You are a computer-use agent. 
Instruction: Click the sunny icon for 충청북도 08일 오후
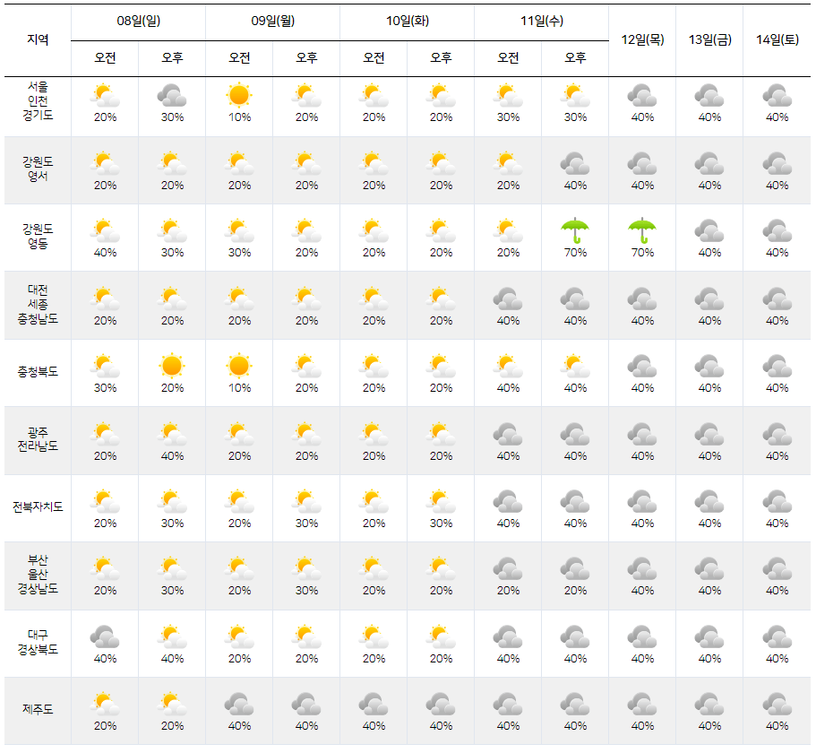click(172, 366)
